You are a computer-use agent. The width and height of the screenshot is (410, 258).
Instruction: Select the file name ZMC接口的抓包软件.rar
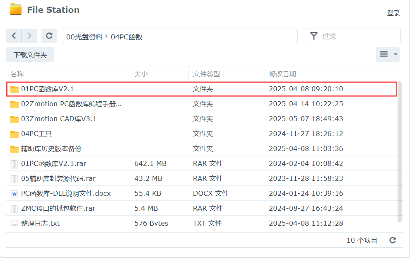58,209
